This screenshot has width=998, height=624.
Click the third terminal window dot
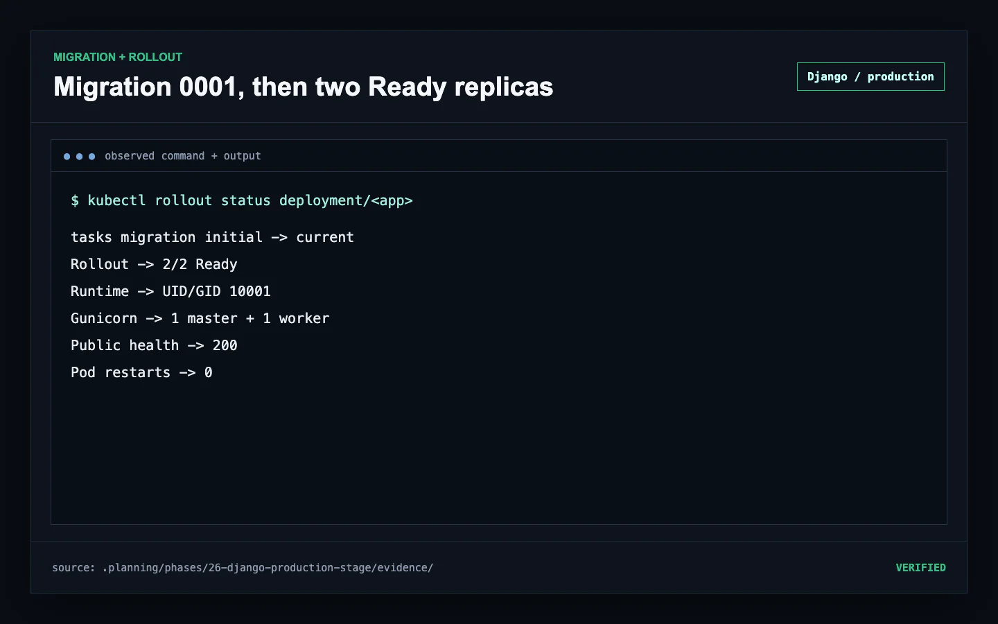coord(92,157)
